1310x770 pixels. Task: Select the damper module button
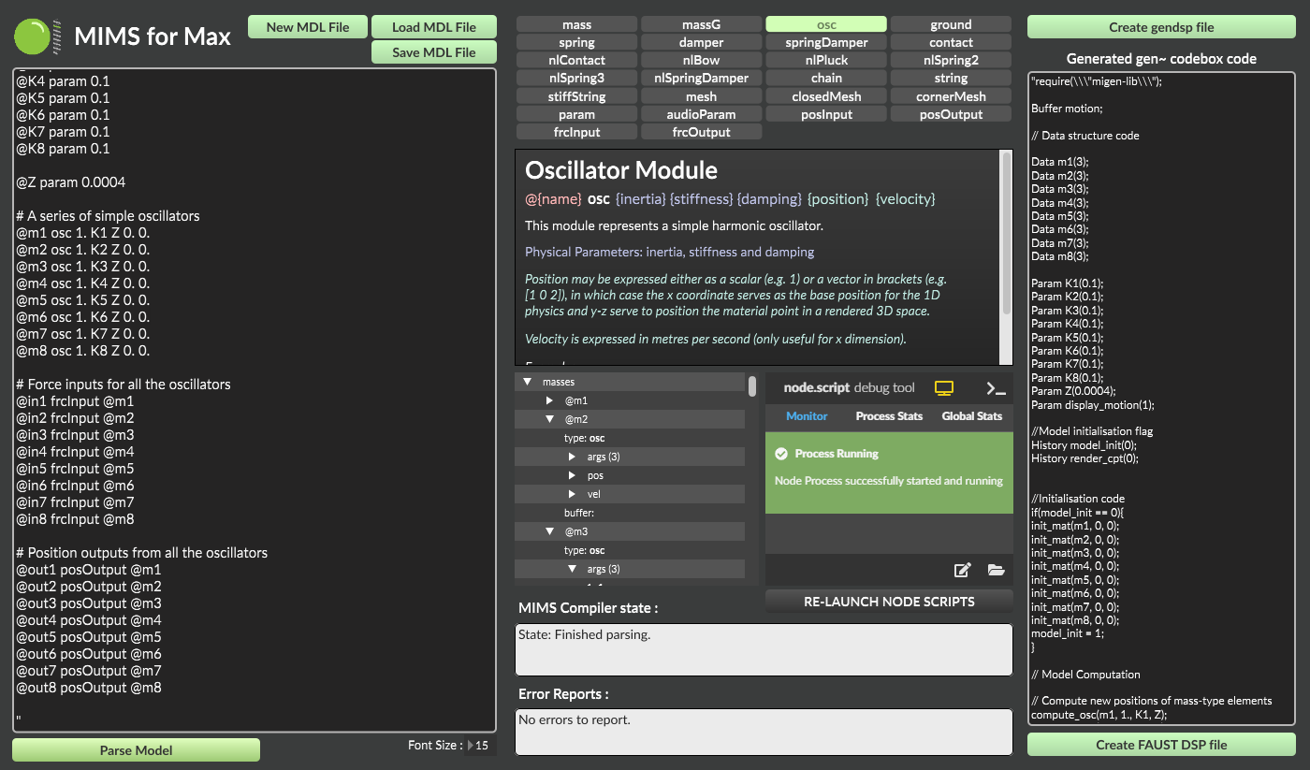(x=701, y=42)
